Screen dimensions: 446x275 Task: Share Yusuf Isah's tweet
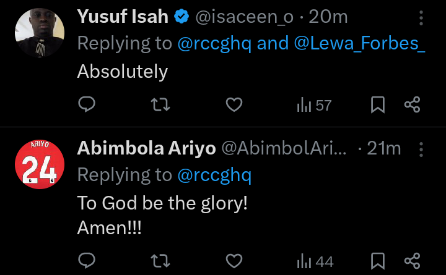[412, 104]
